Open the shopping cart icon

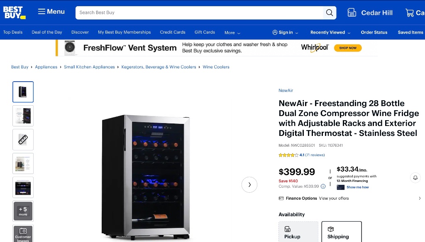pos(410,13)
